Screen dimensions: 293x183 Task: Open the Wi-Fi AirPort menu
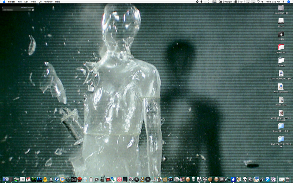[259, 2]
